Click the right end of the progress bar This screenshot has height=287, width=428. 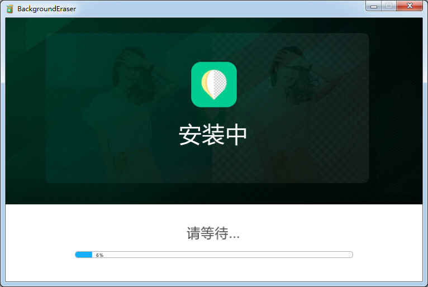pos(350,255)
